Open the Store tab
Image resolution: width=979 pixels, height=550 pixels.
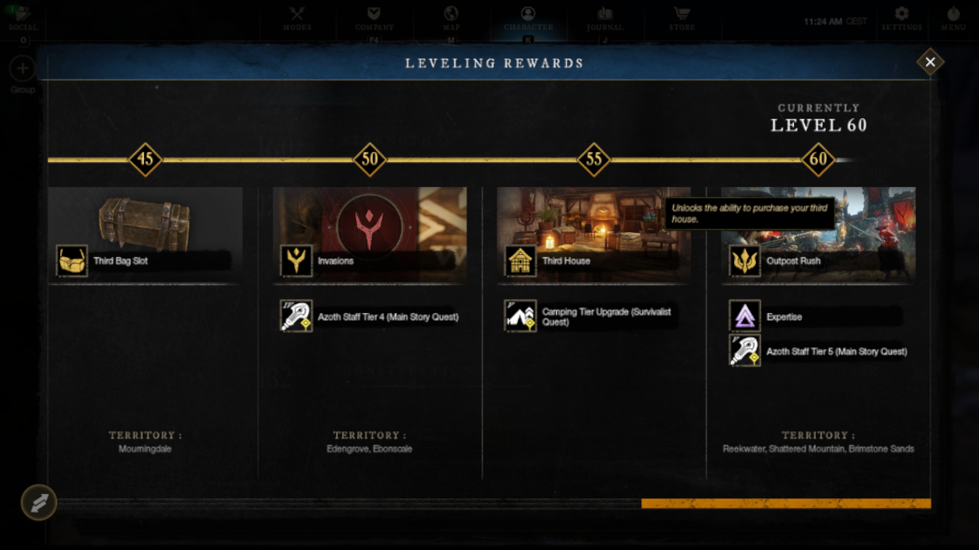[682, 19]
